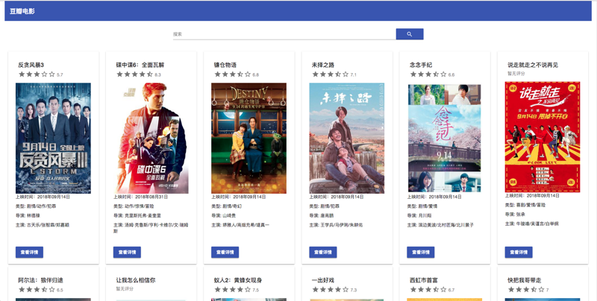
Task: Focus the 搜索 search input field
Action: coord(284,34)
